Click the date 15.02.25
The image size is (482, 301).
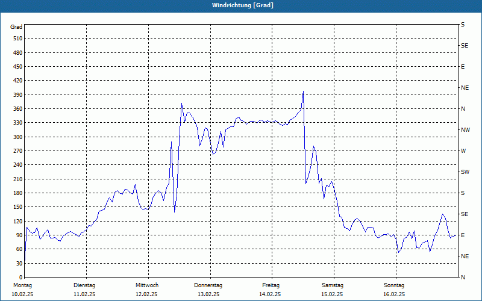coord(332,294)
